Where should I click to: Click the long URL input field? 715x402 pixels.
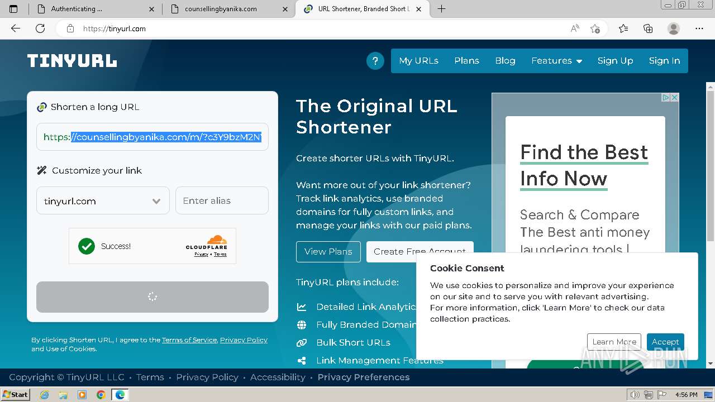(152, 137)
